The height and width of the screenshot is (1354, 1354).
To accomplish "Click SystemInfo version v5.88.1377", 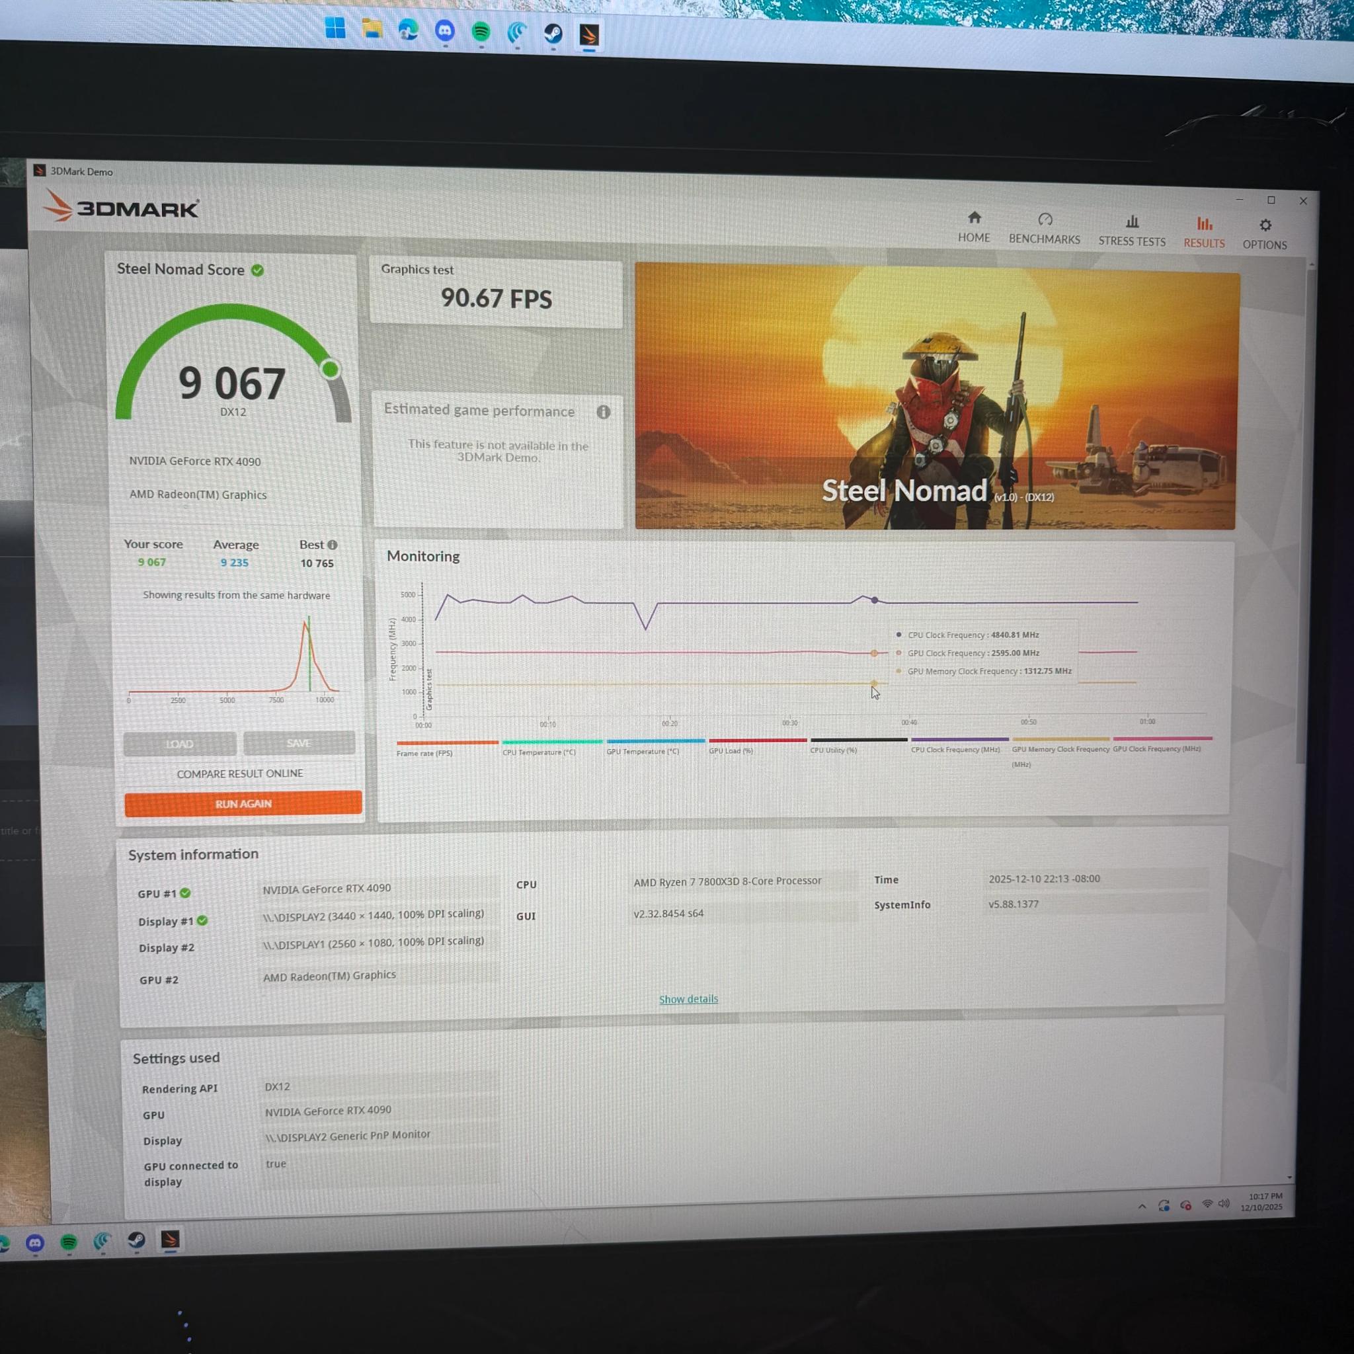I will pyautogui.click(x=1014, y=904).
